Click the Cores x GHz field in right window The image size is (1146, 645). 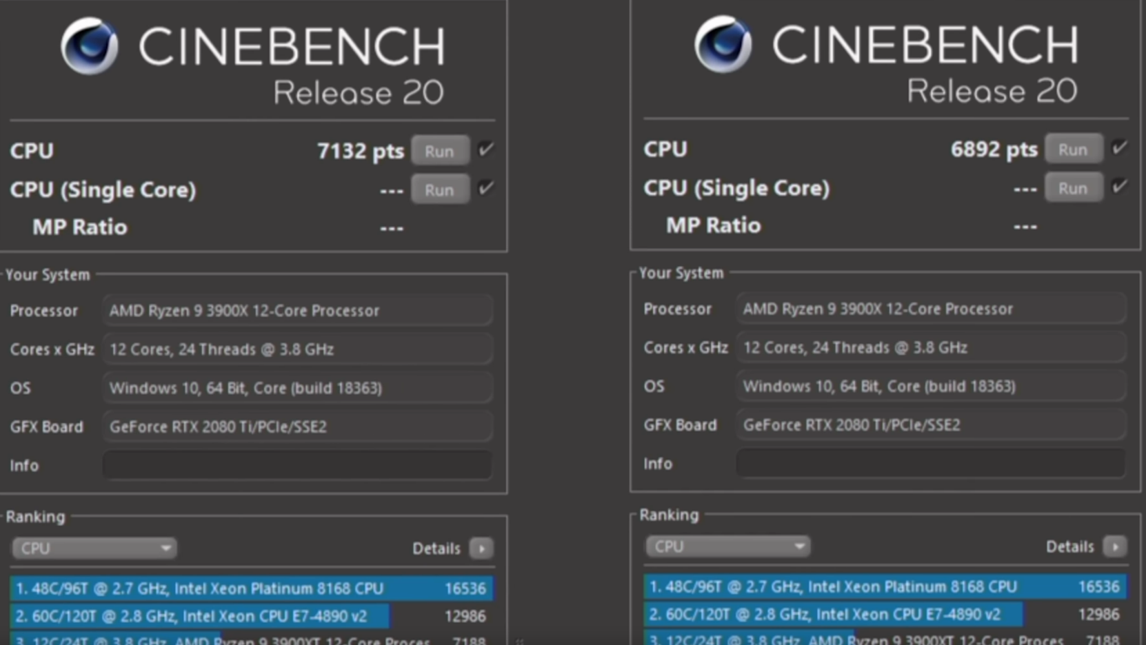(x=932, y=347)
